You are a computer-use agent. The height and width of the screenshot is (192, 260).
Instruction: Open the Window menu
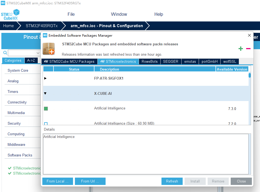[119, 14]
